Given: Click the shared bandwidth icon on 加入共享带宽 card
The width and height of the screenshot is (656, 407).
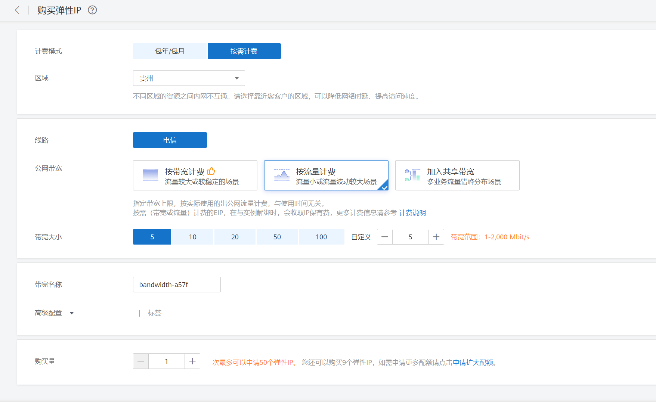Looking at the screenshot, I should [x=412, y=175].
